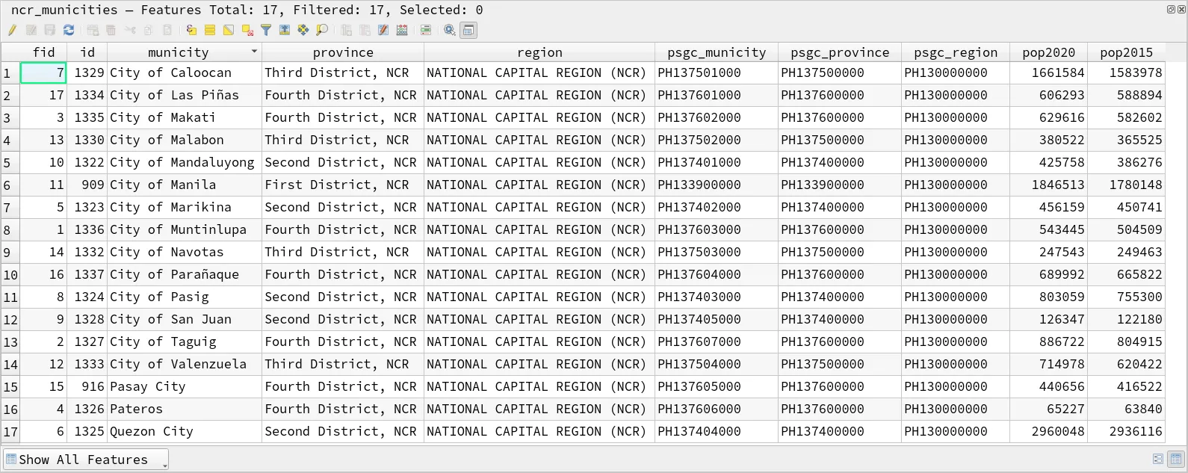Click the Delete field icon
1188x473 pixels.
365,30
